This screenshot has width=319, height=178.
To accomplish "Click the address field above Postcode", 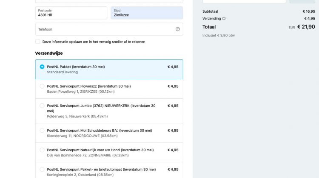I will (x=109, y=1).
